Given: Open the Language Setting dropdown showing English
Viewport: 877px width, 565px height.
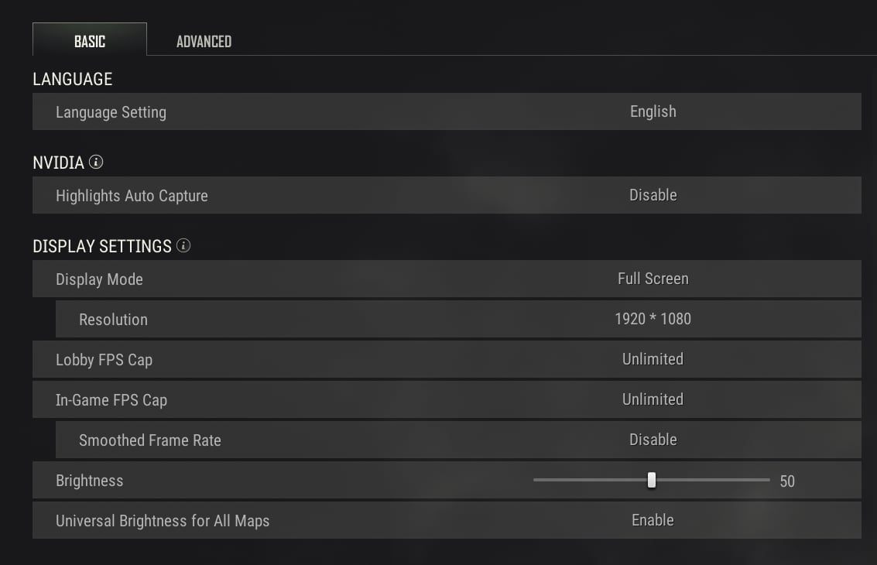Looking at the screenshot, I should (x=653, y=111).
